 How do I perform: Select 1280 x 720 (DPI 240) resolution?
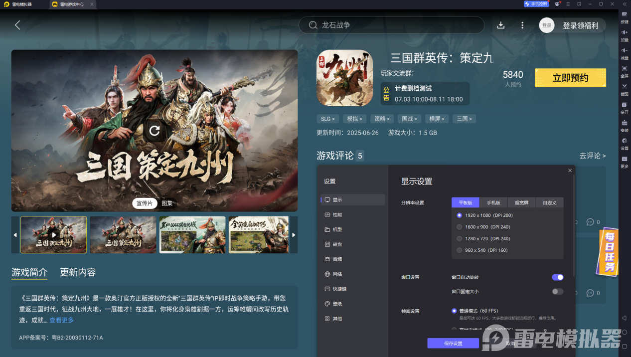pyautogui.click(x=483, y=238)
